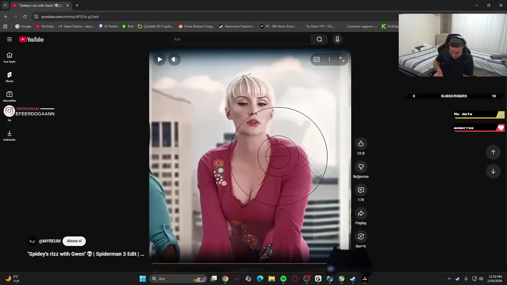Image resolution: width=507 pixels, height=285 pixels.
Task: Open File Explorer from the taskbar
Action: coord(272,279)
